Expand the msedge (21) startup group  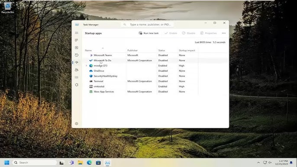tap(87, 66)
